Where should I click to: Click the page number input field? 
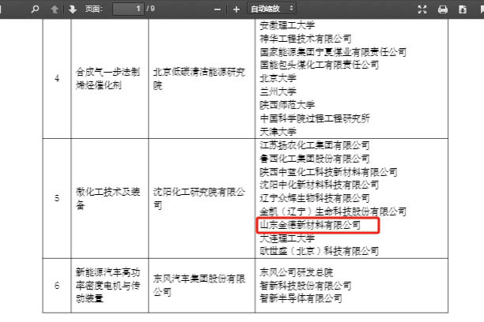(x=128, y=9)
